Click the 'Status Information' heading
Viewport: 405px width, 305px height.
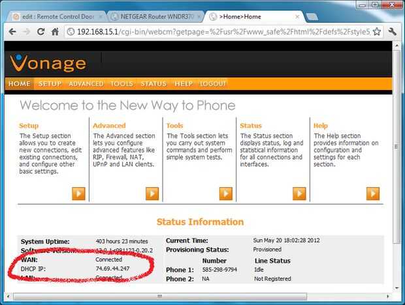pos(200,222)
